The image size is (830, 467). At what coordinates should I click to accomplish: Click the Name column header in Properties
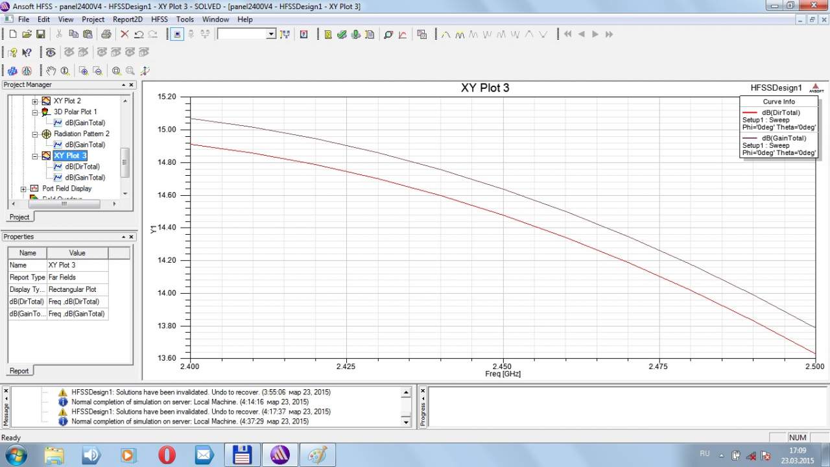click(x=27, y=253)
